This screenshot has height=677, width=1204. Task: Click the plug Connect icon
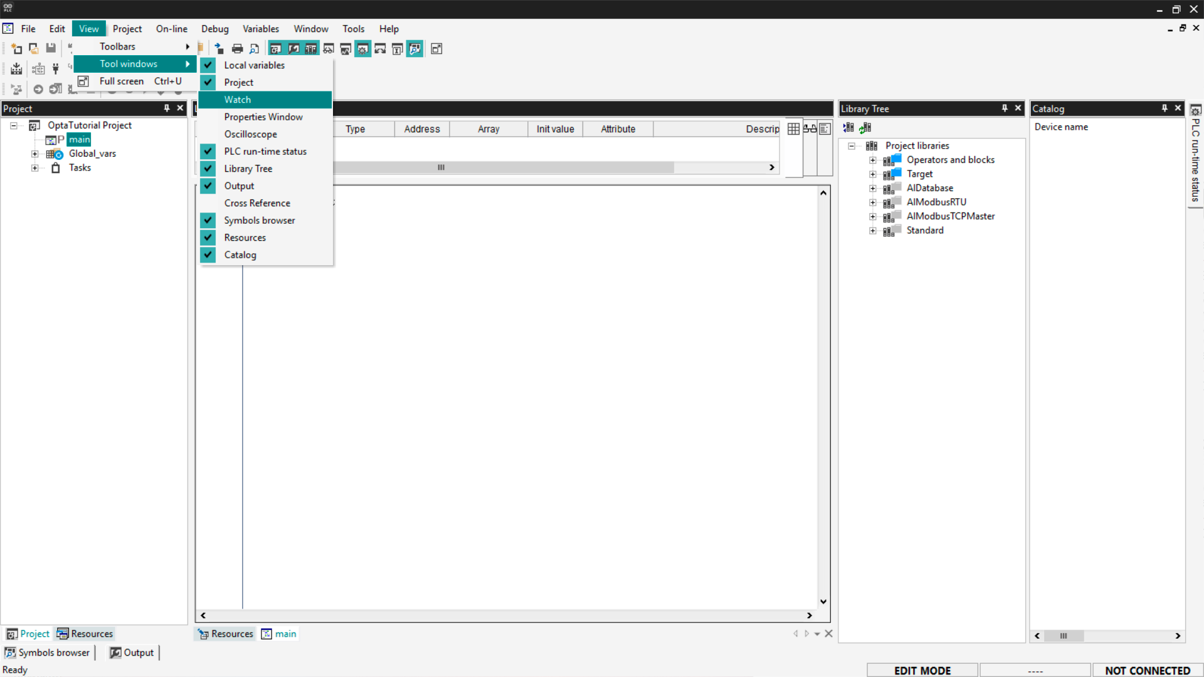pyautogui.click(x=55, y=69)
